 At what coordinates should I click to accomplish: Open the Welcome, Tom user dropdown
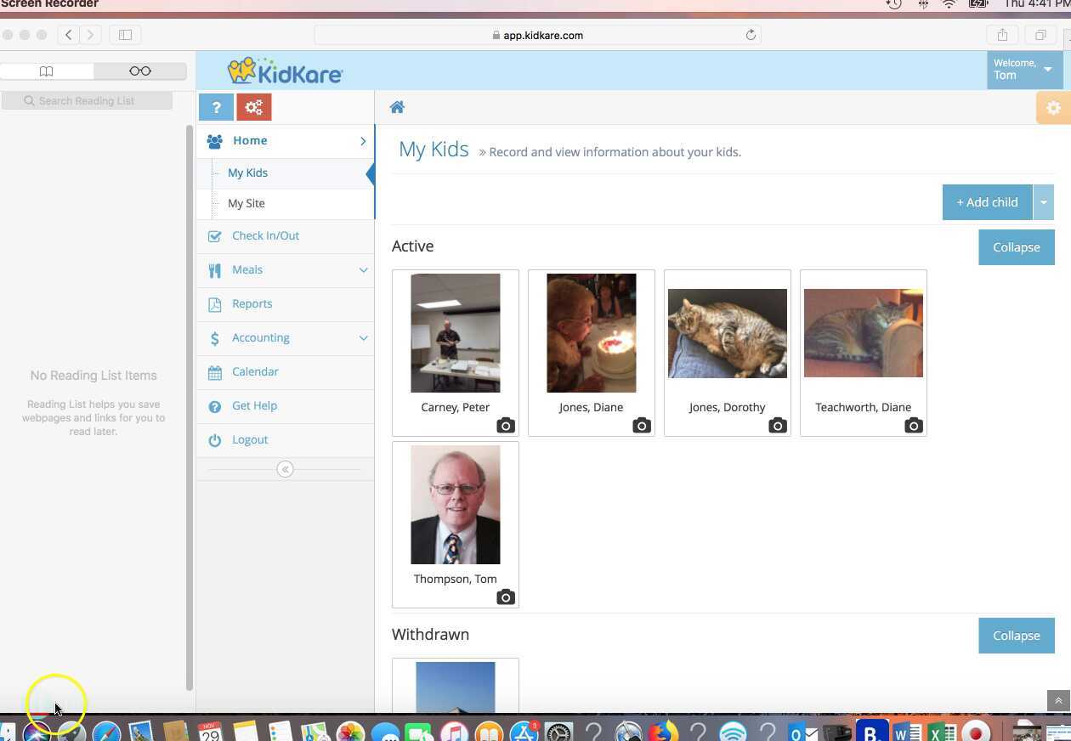1023,70
